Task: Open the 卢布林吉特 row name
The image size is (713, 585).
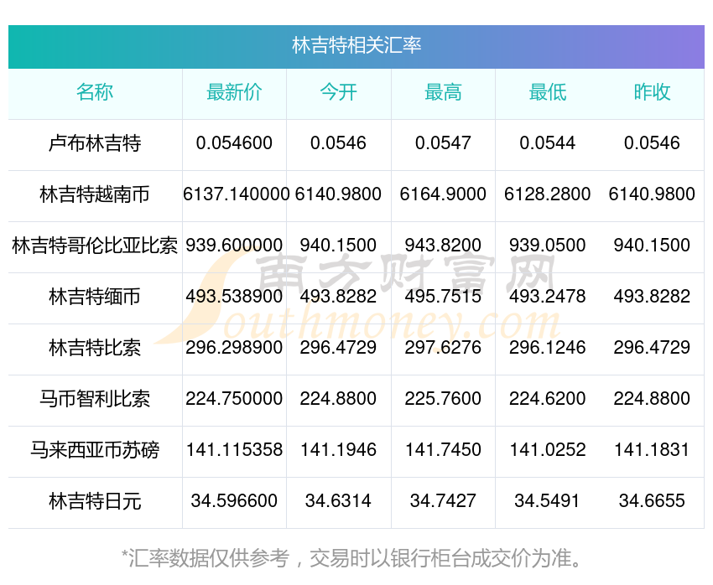Action: (x=95, y=143)
